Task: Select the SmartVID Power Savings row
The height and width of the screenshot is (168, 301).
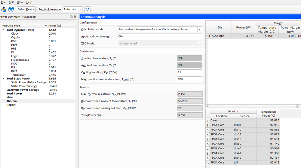Action: [38, 90]
